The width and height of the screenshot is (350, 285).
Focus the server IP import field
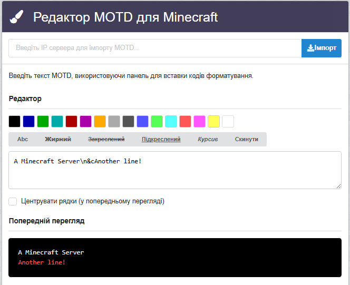[155, 48]
